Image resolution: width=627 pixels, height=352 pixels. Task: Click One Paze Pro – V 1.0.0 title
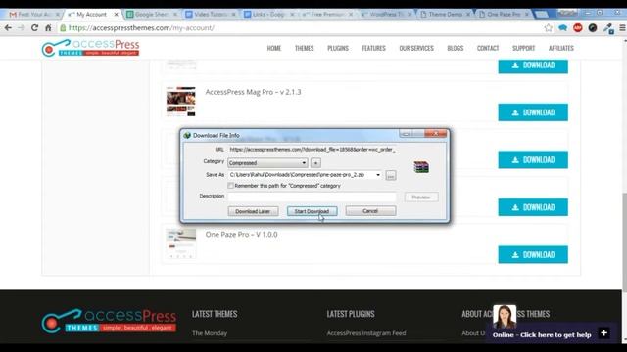tap(242, 235)
